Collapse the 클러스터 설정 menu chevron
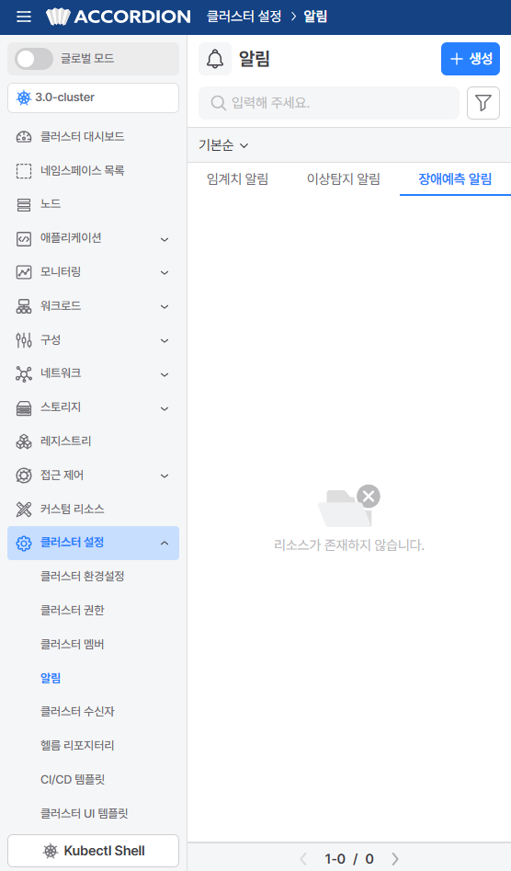The height and width of the screenshot is (871, 511). point(165,544)
